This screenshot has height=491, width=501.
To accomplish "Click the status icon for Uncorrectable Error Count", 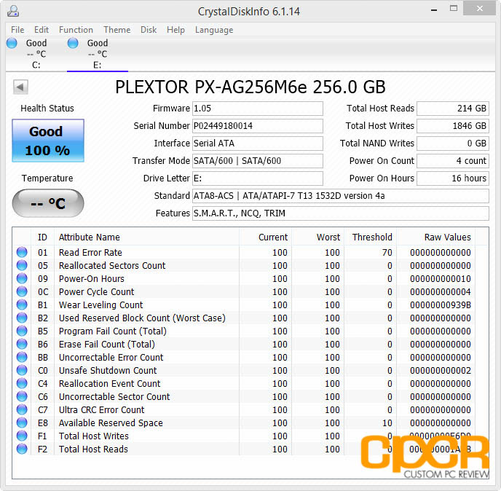I will (x=22, y=357).
